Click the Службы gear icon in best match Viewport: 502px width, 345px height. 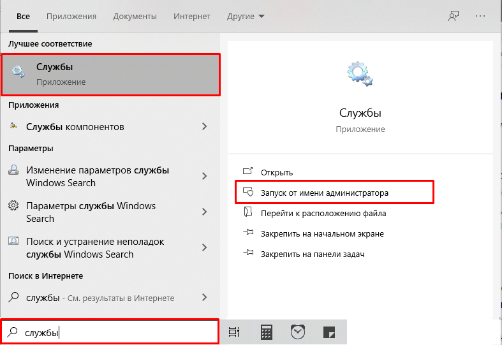(x=18, y=71)
